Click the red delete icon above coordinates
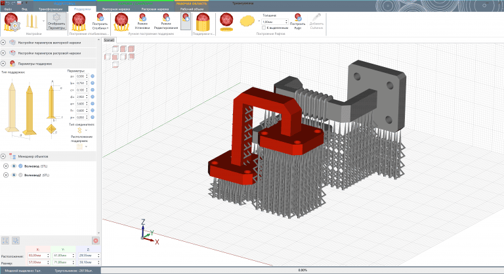The image size is (504, 274). [x=96, y=241]
